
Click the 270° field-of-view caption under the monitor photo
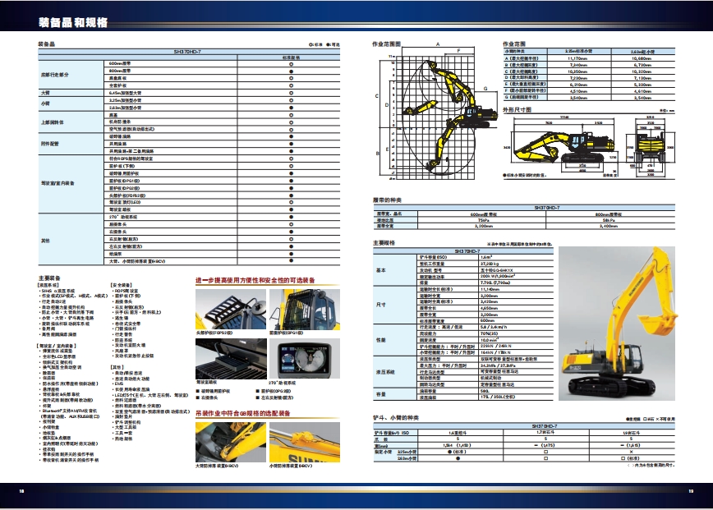tap(282, 383)
